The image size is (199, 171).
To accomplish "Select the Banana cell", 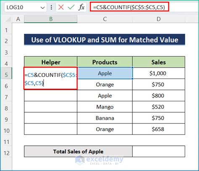I will 105,118.
